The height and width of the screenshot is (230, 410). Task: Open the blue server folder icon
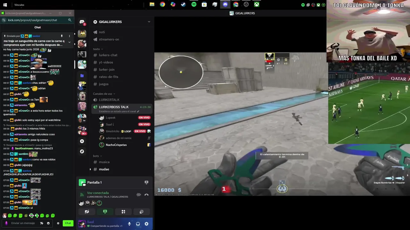click(x=82, y=76)
